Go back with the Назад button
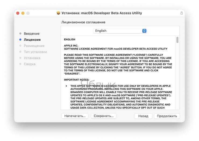199x141 pixels. pyautogui.click(x=143, y=116)
